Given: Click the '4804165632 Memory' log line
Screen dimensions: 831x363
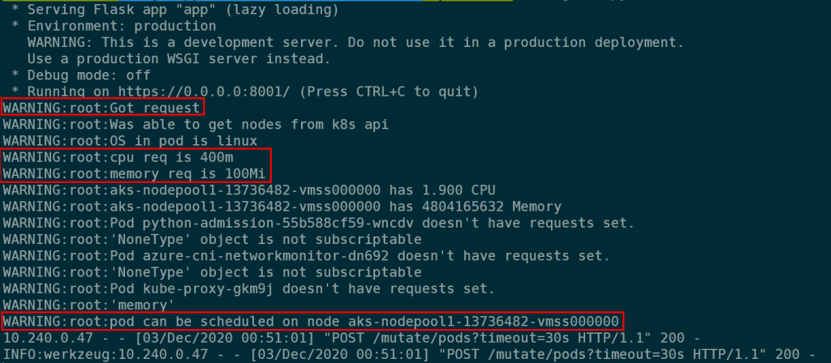Looking at the screenshot, I should [x=282, y=207].
